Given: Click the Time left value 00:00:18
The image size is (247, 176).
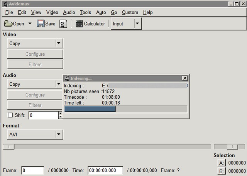Looking at the screenshot, I should pyautogui.click(x=111, y=103).
